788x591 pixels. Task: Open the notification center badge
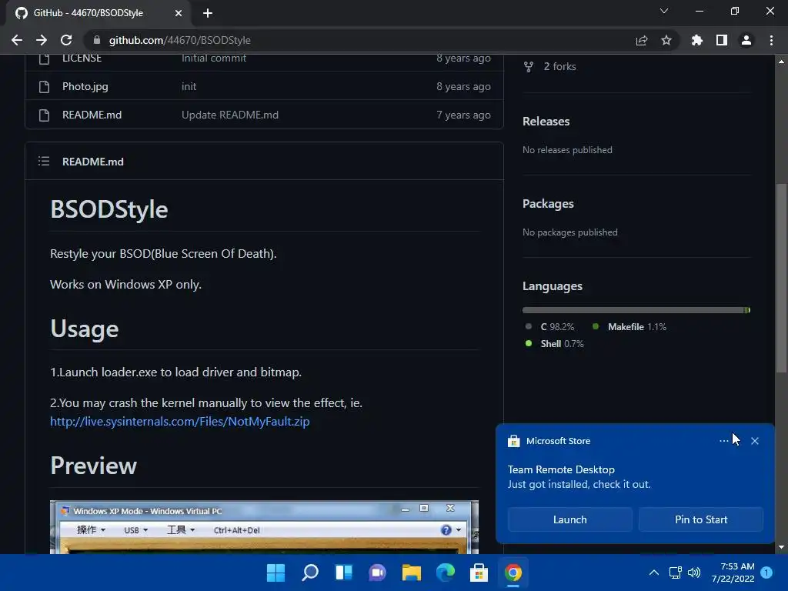(x=767, y=573)
